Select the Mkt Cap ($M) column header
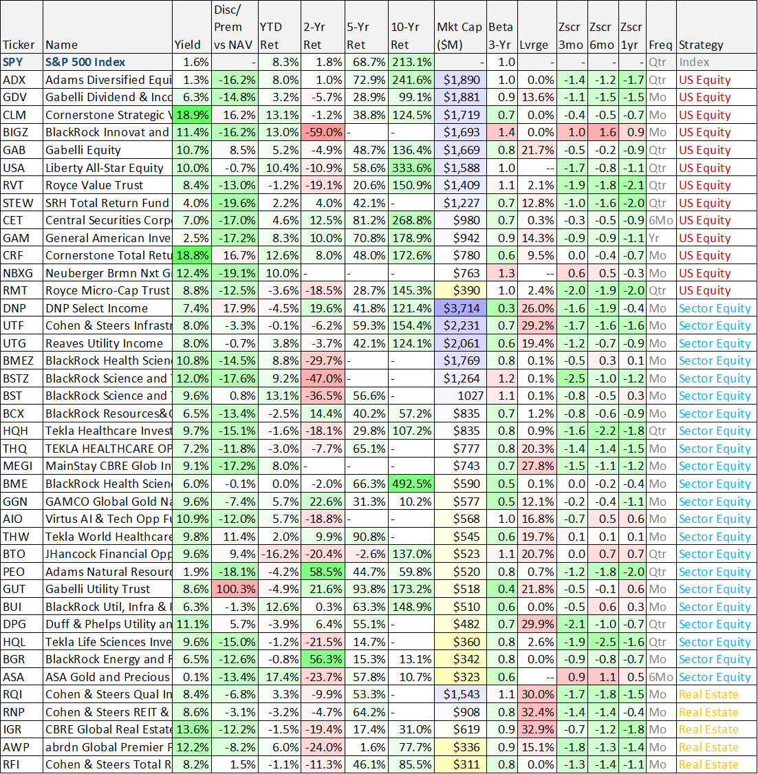 coord(460,27)
